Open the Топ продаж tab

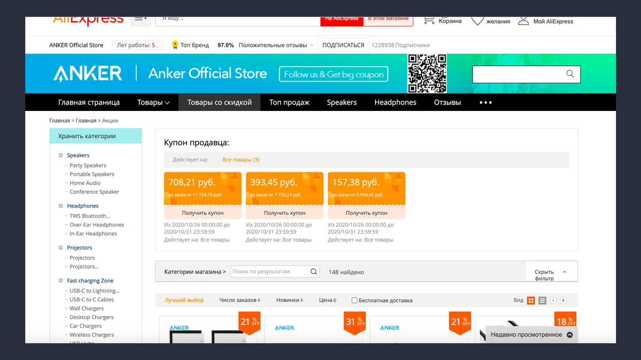click(290, 102)
